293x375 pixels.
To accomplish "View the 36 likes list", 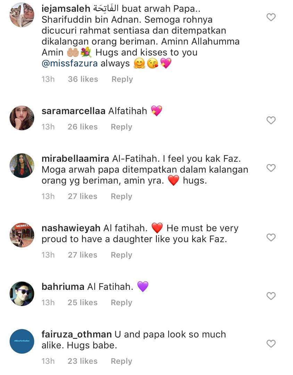I will (x=83, y=79).
